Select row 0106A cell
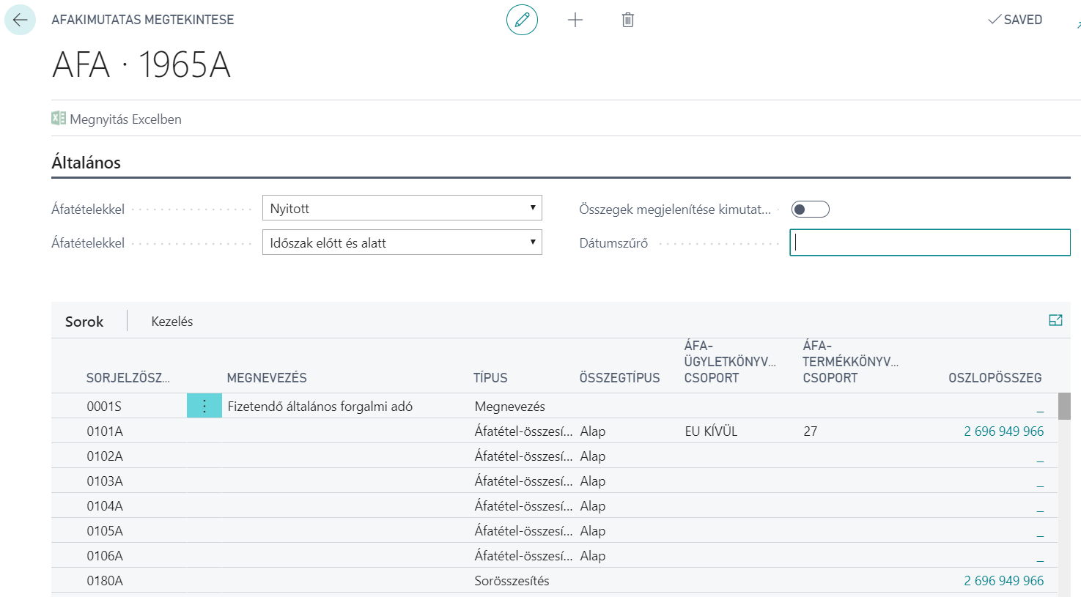1081x597 pixels. pos(105,556)
